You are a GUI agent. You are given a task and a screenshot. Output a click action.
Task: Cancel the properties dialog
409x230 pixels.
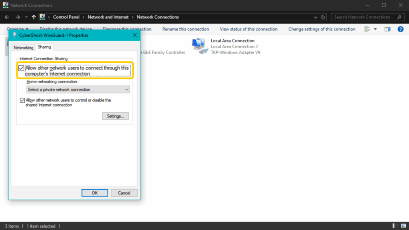click(x=124, y=193)
